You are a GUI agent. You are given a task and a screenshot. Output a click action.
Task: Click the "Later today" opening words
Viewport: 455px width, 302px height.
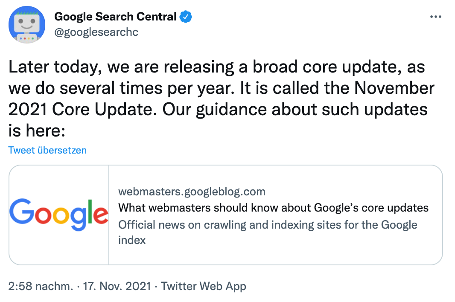(x=54, y=67)
